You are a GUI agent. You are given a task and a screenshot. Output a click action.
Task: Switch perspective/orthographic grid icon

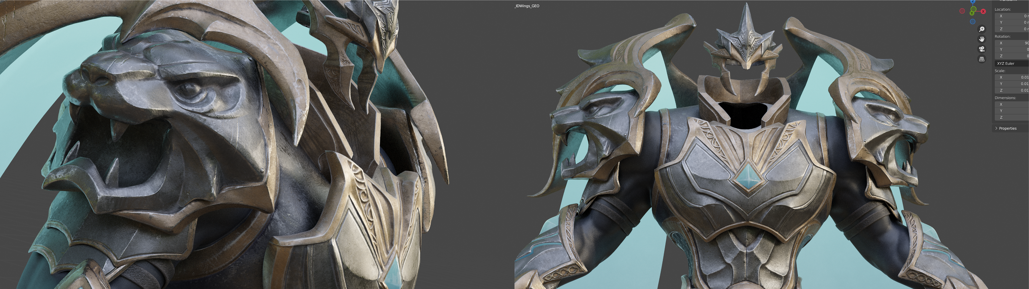click(x=982, y=59)
